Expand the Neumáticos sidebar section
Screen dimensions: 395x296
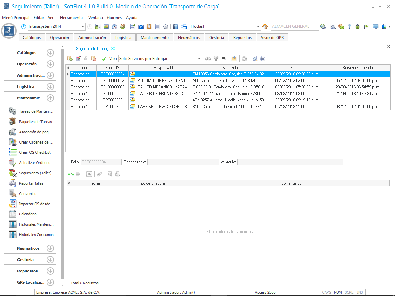(50, 248)
